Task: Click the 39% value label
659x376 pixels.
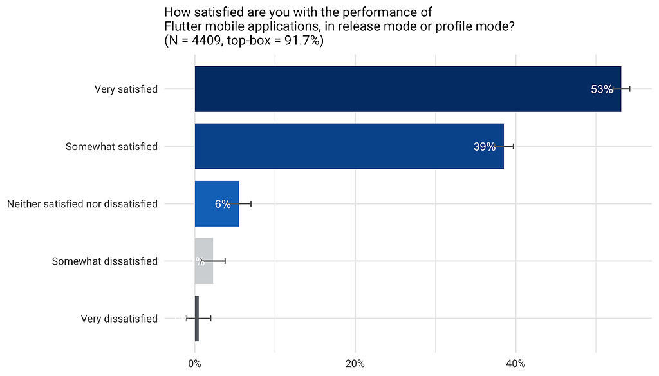Action: 485,146
